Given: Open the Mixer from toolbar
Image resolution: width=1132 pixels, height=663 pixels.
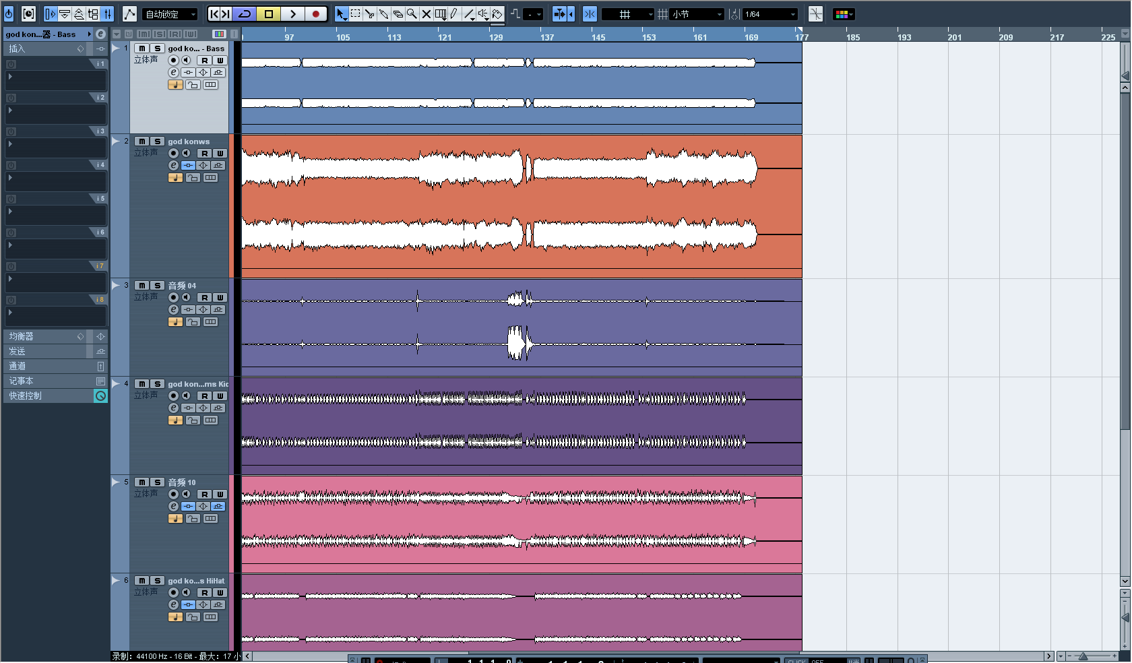Looking at the screenshot, I should click(107, 13).
